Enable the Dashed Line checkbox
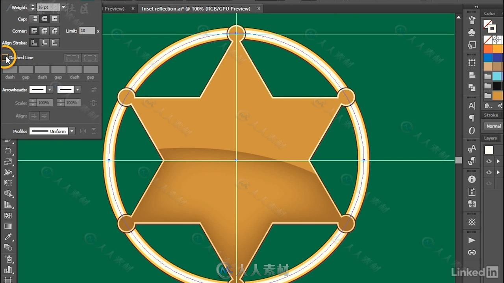504x283 pixels. click(5, 57)
